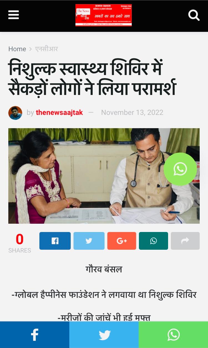Share article via dark-green WhatsApp button
The height and width of the screenshot is (348, 208).
click(153, 241)
